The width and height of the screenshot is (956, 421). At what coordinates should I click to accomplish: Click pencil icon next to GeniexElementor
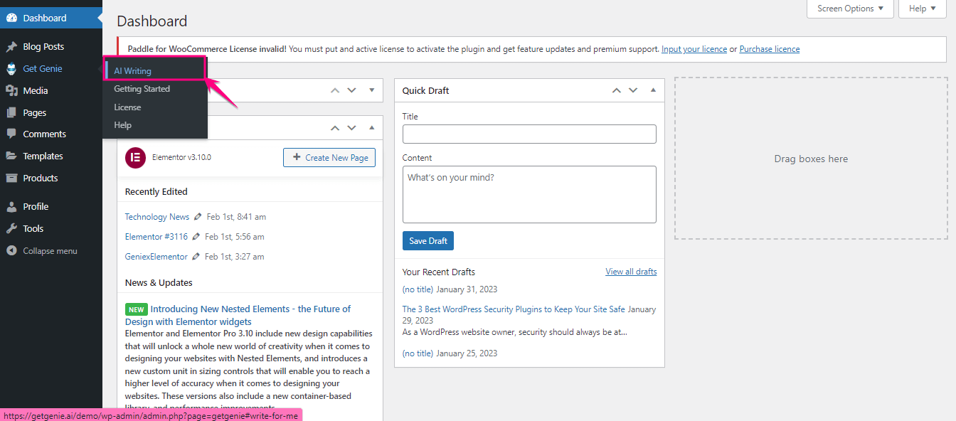pyautogui.click(x=196, y=257)
